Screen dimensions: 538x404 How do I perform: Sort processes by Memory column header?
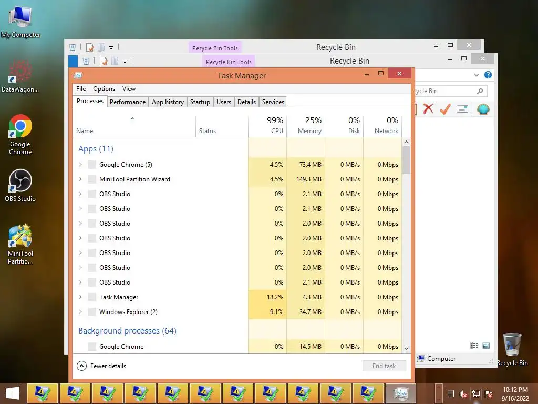coord(306,126)
